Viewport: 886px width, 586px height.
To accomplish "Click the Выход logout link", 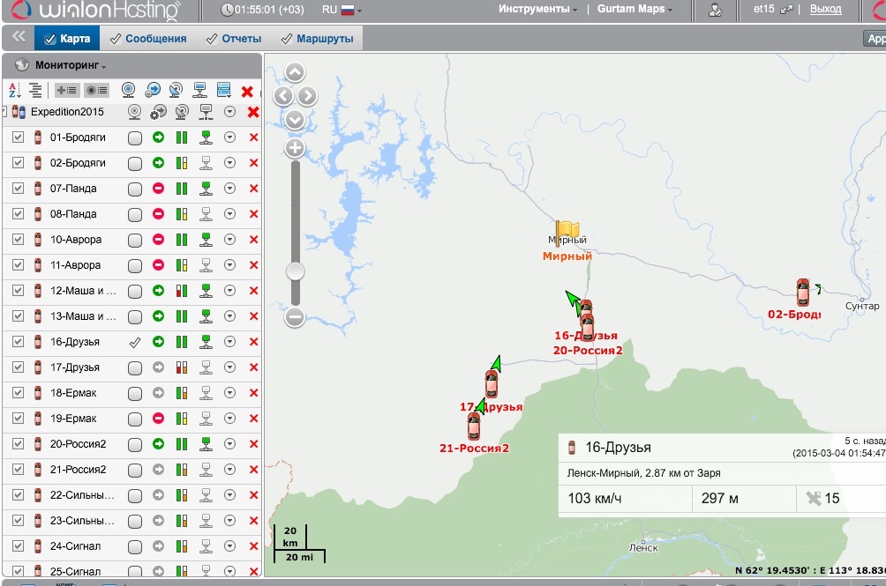I will point(825,10).
